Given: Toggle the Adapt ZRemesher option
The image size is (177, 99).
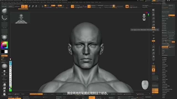Looking at the screenshot, I should click(x=173, y=42).
